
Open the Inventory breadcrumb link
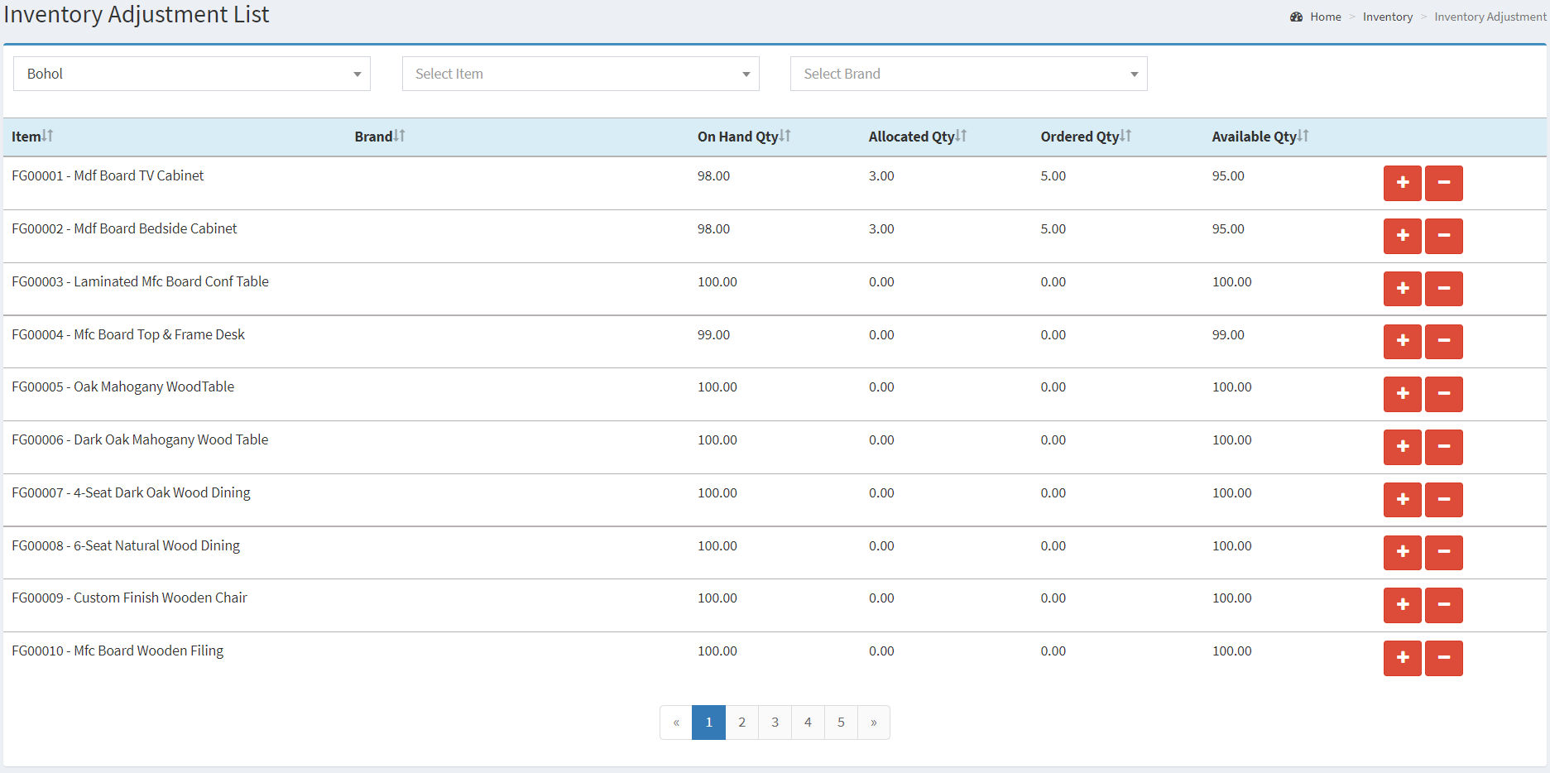(1388, 17)
